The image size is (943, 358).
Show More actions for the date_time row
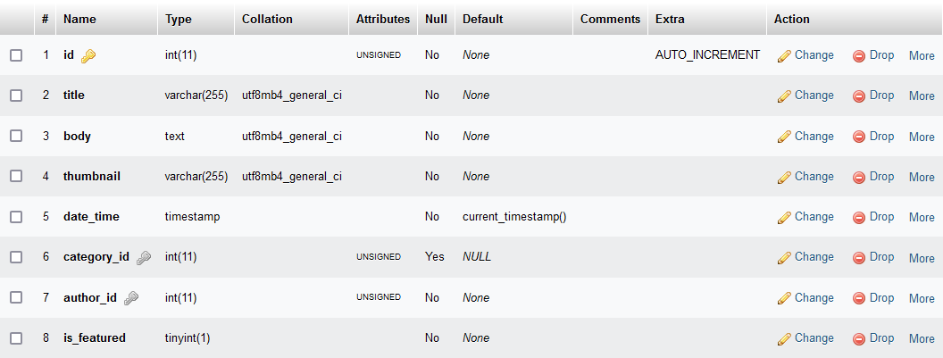click(922, 217)
